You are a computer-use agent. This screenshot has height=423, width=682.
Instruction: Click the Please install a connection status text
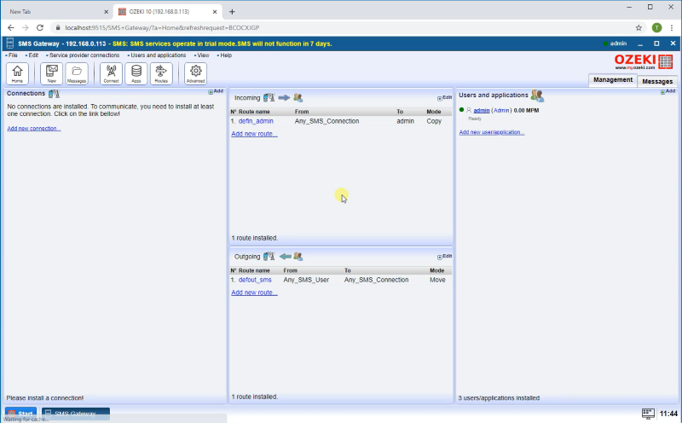click(x=45, y=397)
